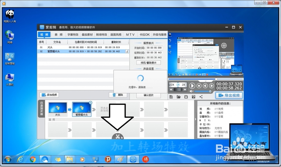This screenshot has height=167, width=281.
Task: Click the fast-forward double-arrow button
Action: [185, 90]
